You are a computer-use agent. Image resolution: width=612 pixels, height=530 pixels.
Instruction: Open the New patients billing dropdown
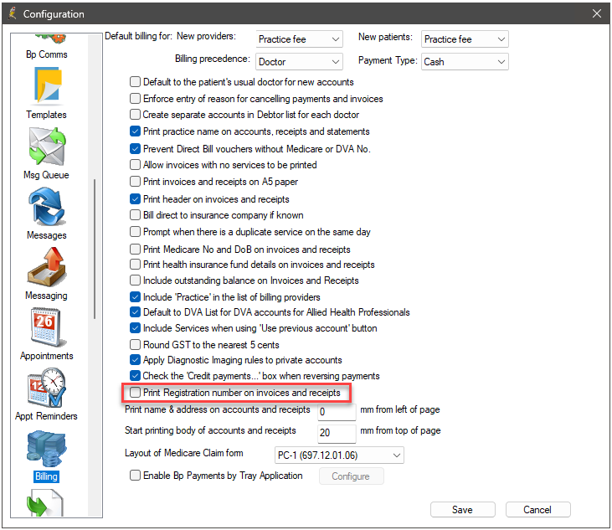pos(465,39)
